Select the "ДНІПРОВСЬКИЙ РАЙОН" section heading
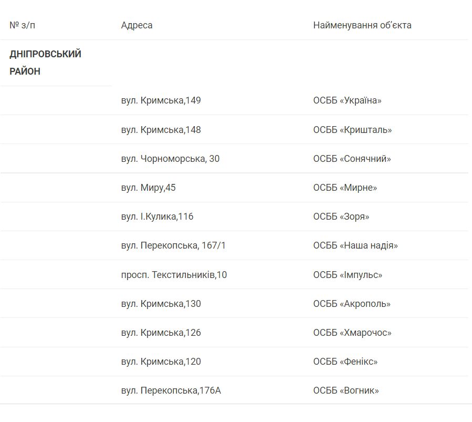Image resolution: width=472 pixels, height=422 pixels. pos(46,63)
